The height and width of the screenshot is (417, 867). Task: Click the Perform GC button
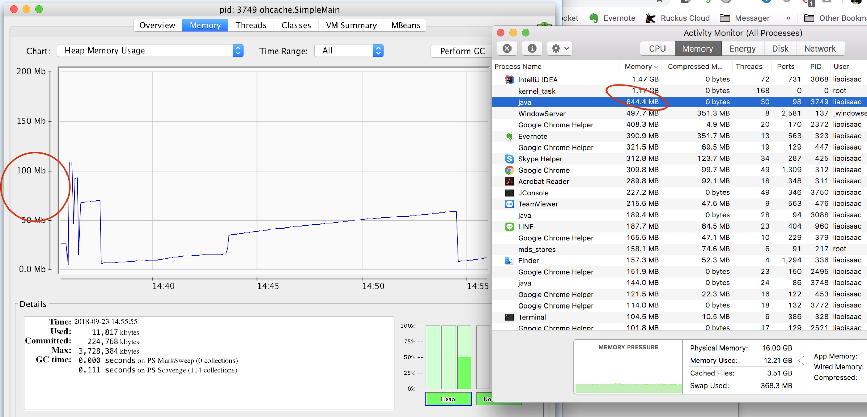(x=462, y=51)
